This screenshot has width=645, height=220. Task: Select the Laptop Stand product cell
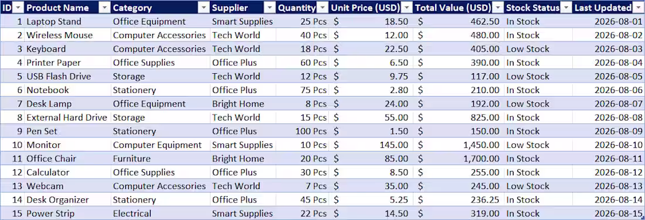click(x=67, y=21)
